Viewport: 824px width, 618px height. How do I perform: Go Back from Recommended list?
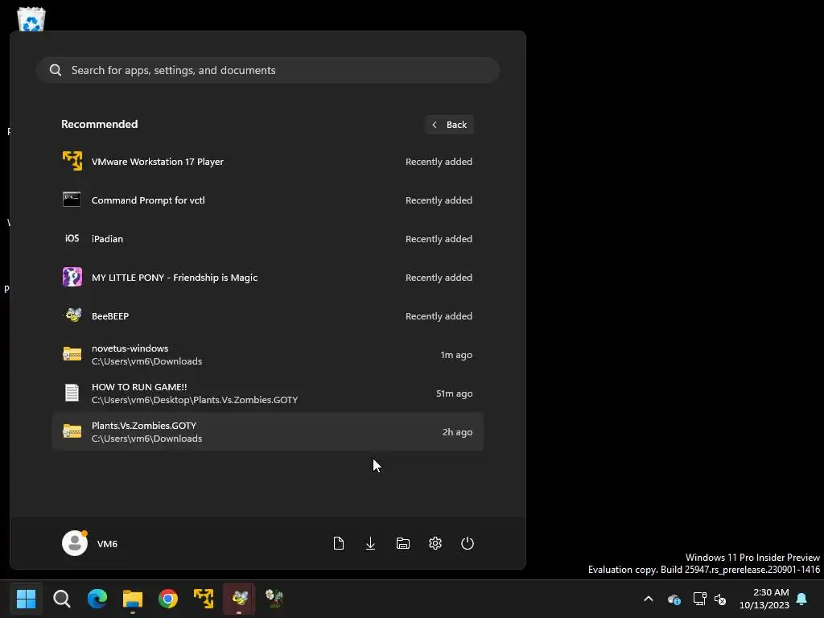(x=449, y=125)
